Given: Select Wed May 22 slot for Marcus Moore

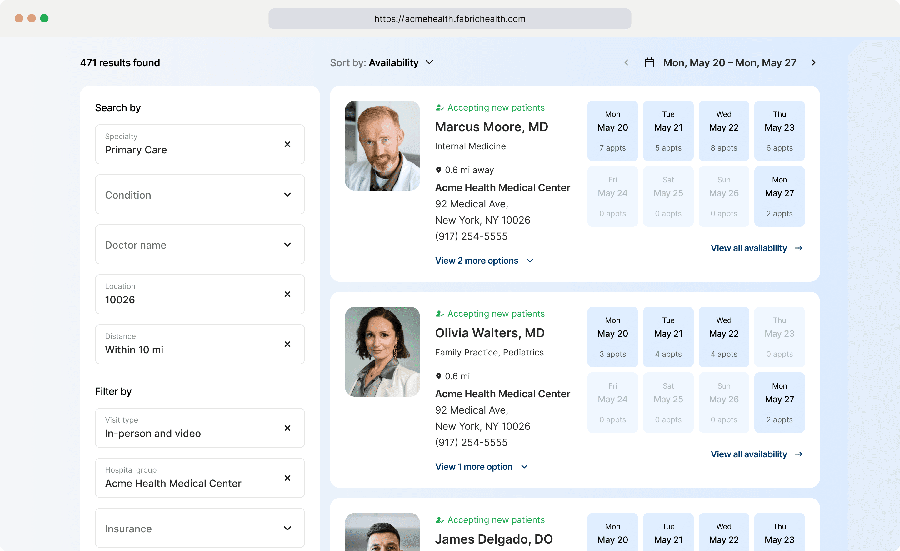Looking at the screenshot, I should tap(723, 131).
